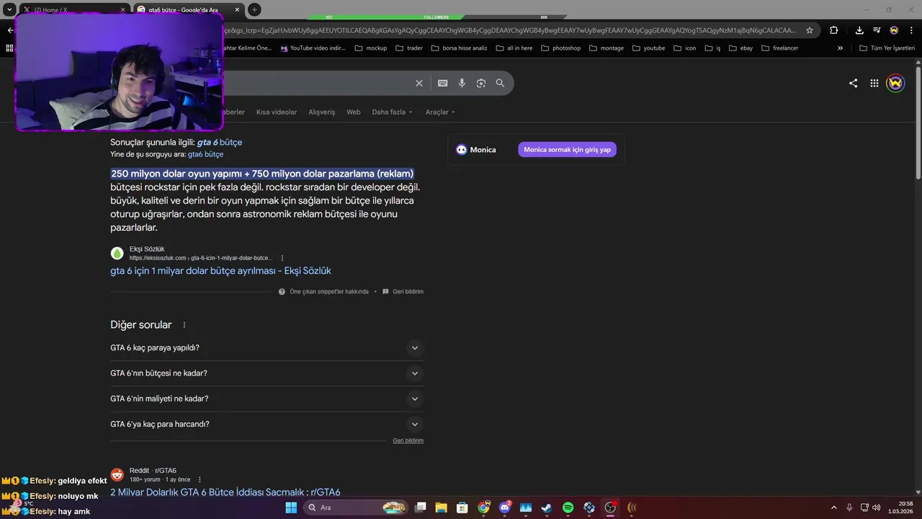This screenshot has width=922, height=519.
Task: Click Geri bildirim under Diğer sorular
Action: click(408, 440)
